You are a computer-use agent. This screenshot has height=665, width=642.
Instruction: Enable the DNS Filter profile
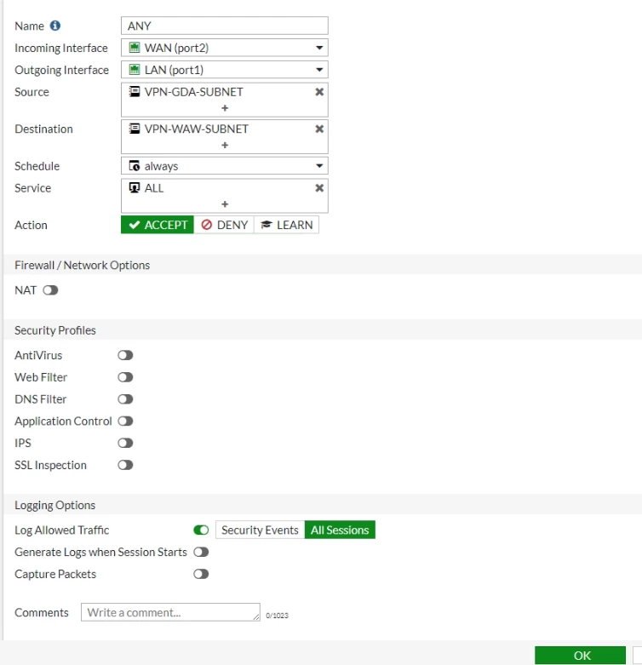click(x=125, y=399)
